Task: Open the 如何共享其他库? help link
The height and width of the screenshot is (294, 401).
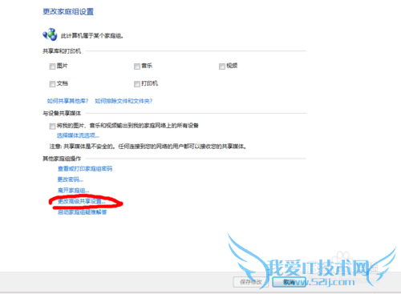Action: click(67, 101)
